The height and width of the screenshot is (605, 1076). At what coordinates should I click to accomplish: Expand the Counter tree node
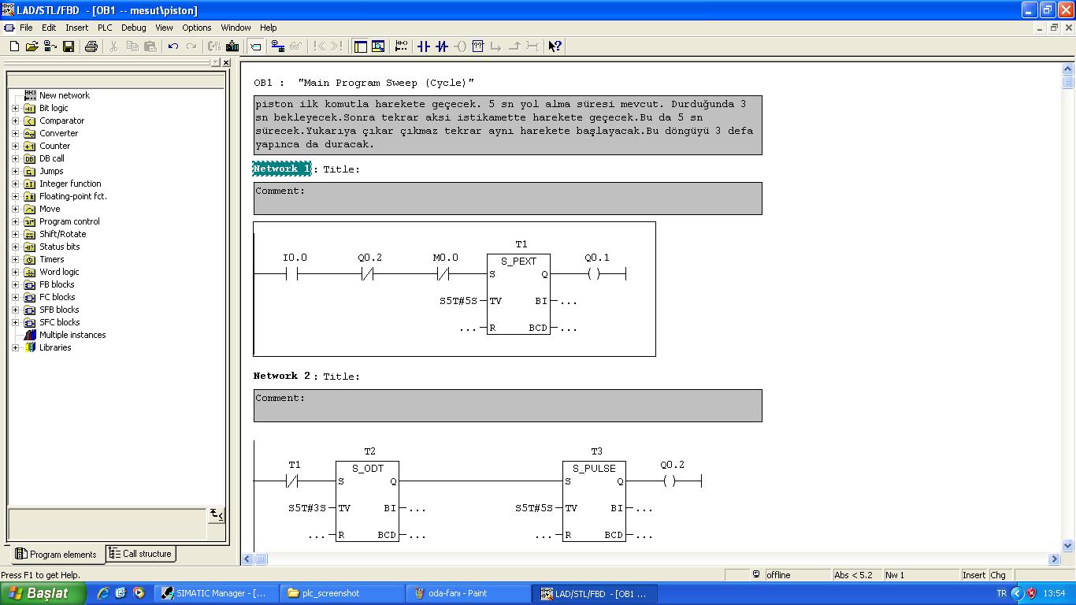tap(15, 146)
